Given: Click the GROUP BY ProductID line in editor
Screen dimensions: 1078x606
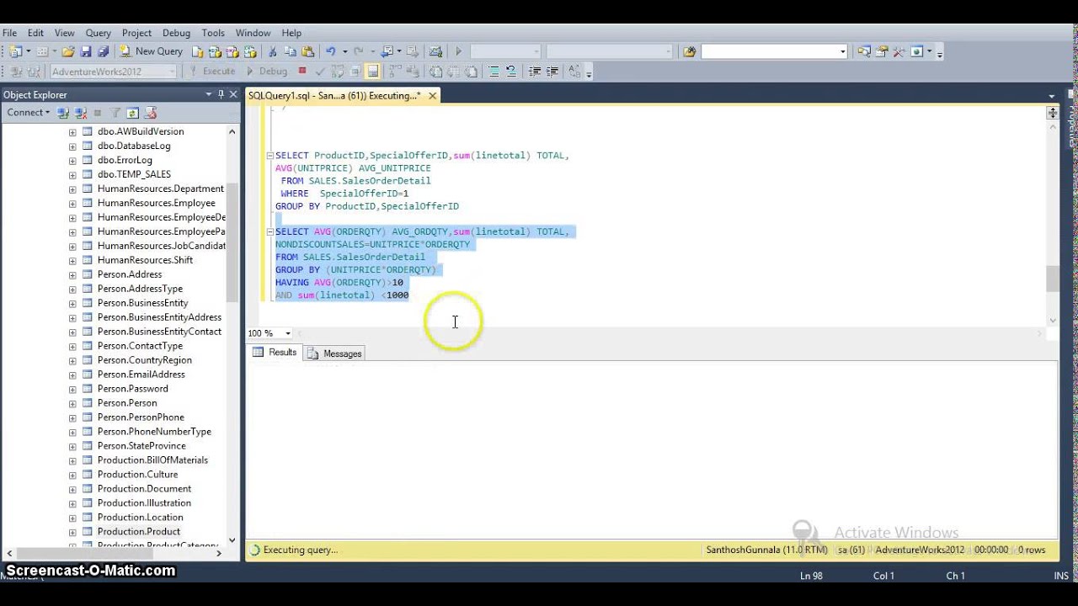Looking at the screenshot, I should click(366, 206).
